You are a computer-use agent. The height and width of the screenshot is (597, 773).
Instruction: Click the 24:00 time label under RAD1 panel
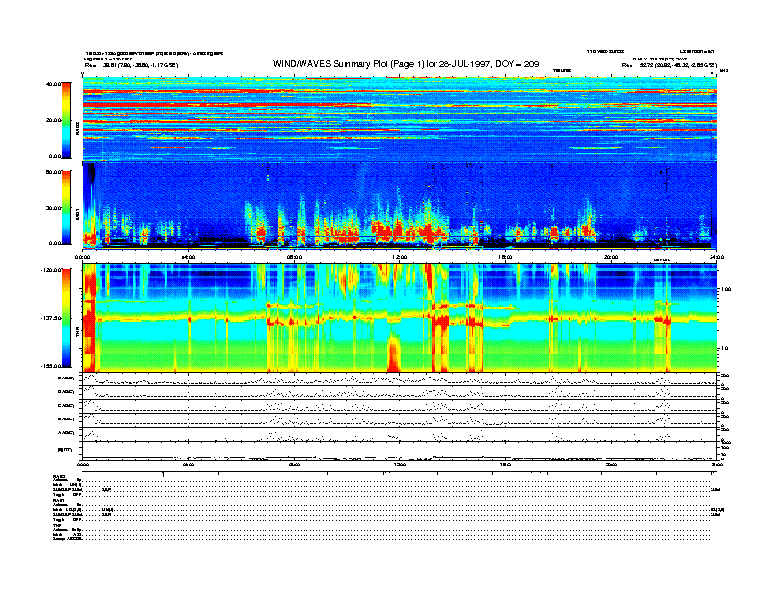click(716, 257)
